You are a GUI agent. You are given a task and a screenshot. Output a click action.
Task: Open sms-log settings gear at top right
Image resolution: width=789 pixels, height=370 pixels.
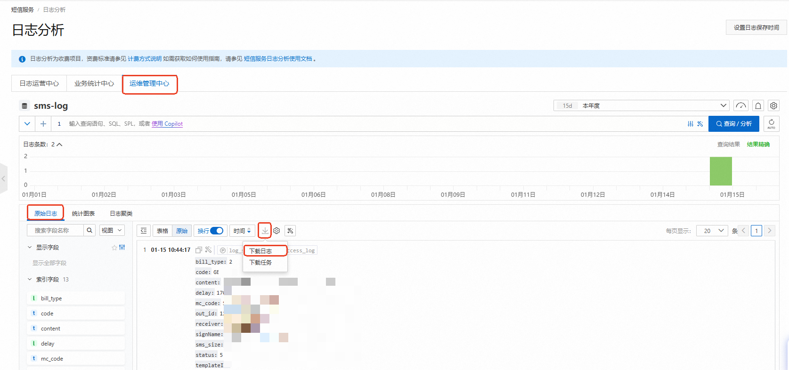(773, 105)
